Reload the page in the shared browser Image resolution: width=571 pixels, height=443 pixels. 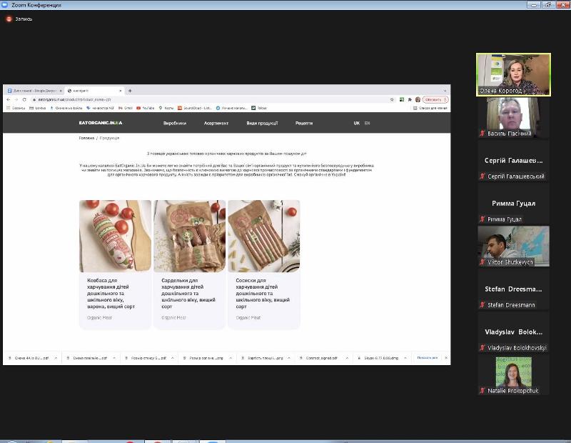(24, 99)
